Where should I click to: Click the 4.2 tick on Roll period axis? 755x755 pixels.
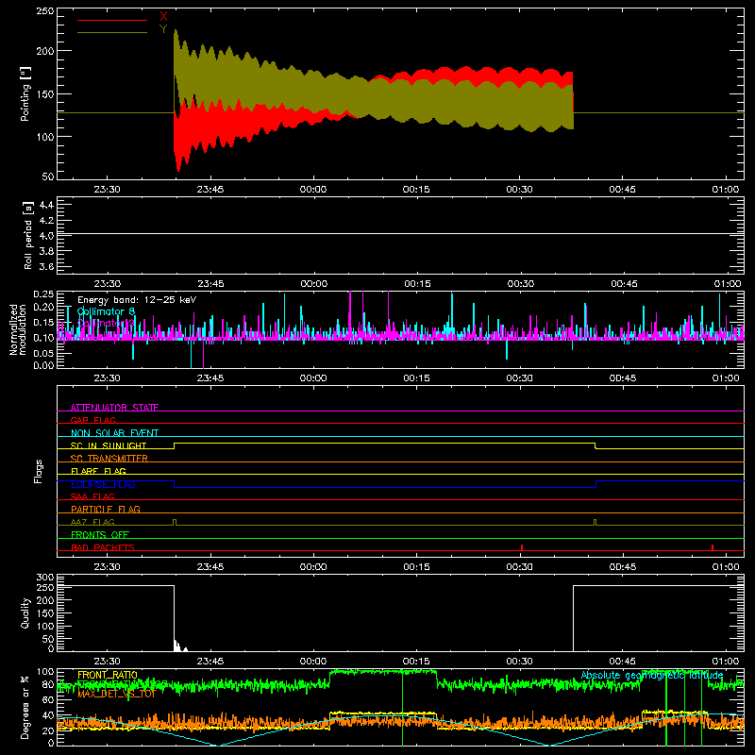[46, 221]
